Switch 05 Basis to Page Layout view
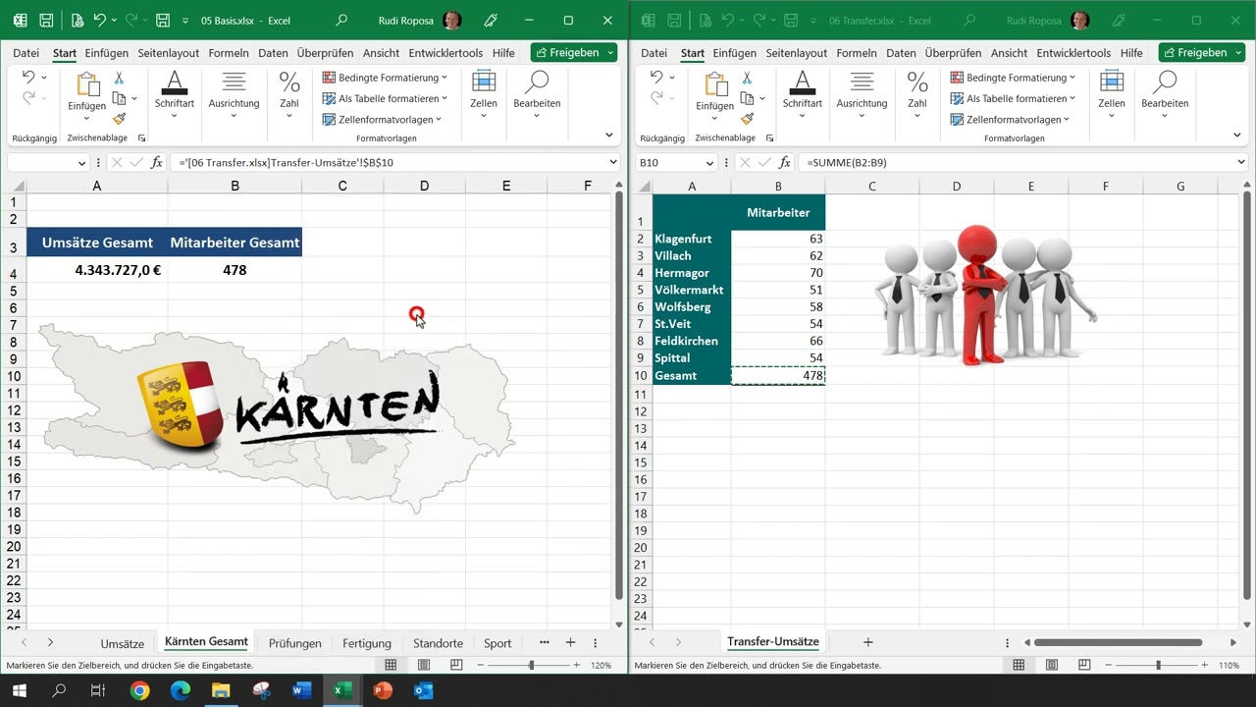This screenshot has height=707, width=1256. 424,665
